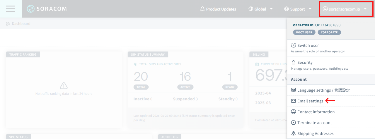Click the Security lock icon
The height and width of the screenshot is (139, 375).
tap(293, 62)
